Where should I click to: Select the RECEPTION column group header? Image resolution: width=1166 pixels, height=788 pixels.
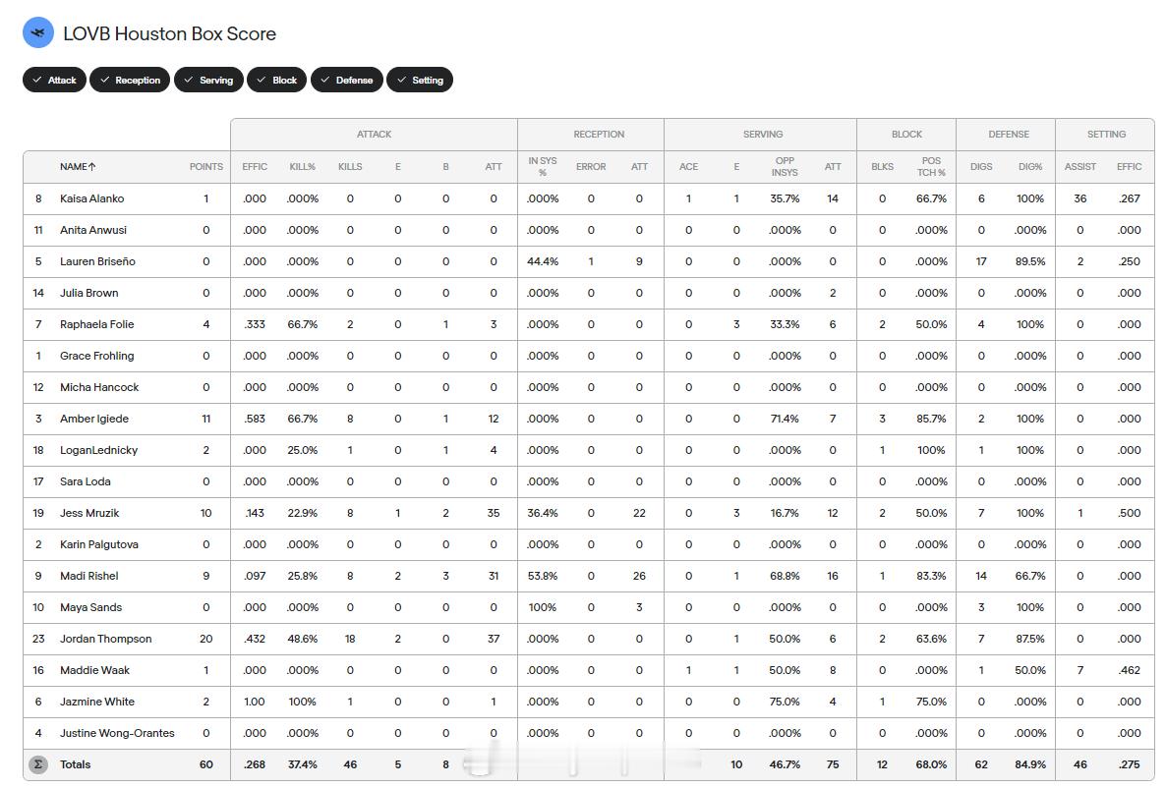(x=599, y=135)
